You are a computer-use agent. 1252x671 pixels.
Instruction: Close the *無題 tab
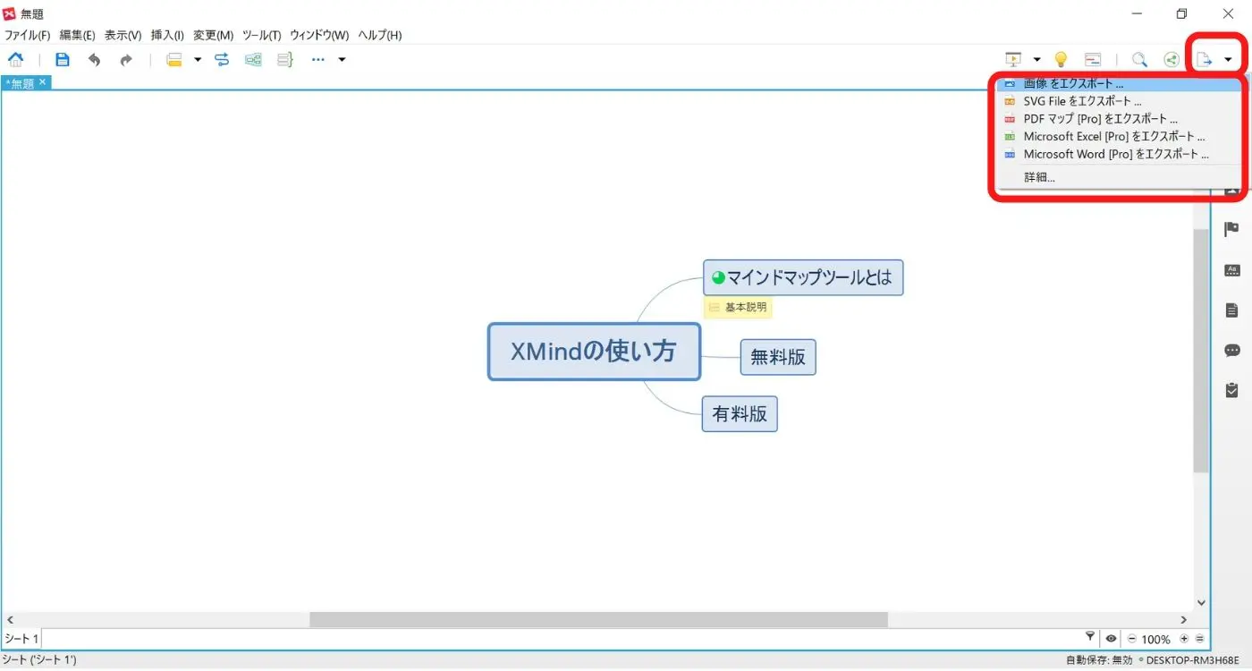42,82
